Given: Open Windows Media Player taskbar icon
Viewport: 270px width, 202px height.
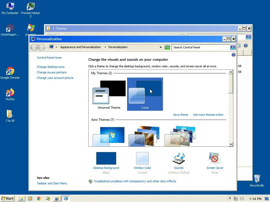Looking at the screenshot, I should tap(30, 199).
